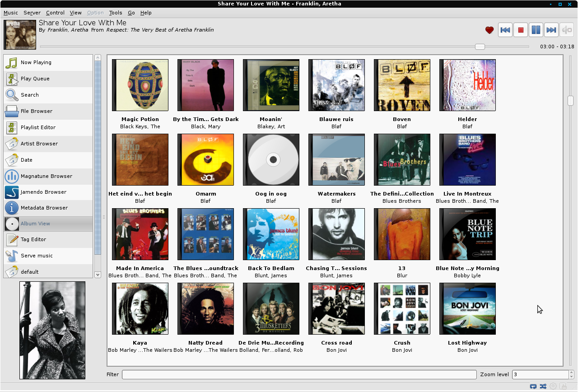Toggle shuffle in the status bar
This screenshot has width=578, height=392.
coord(543,387)
